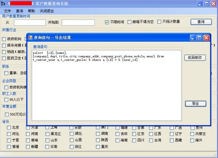Select the 黑龙江 province checkbox
This screenshot has height=158, width=218.
click(x=47, y=134)
